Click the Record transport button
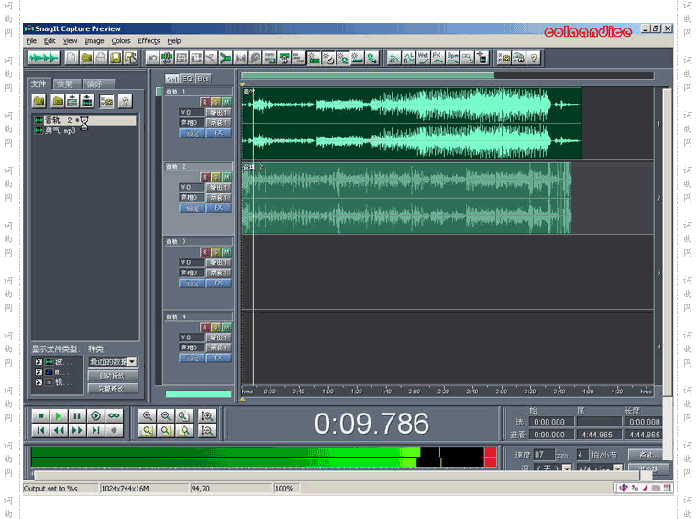The height and width of the screenshot is (519, 697). tap(114, 430)
